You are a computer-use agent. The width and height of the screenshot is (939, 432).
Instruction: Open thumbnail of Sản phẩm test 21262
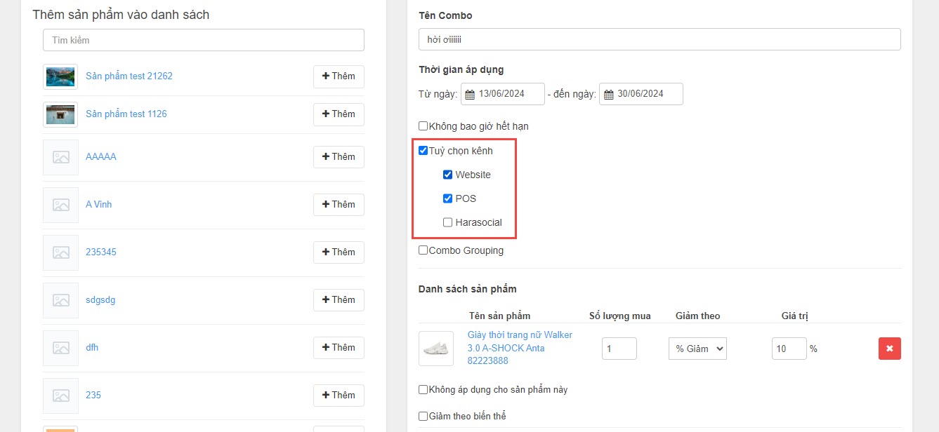click(x=60, y=76)
